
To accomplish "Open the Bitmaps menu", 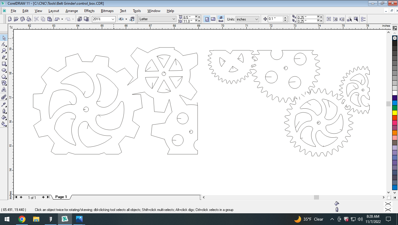I will (107, 11).
